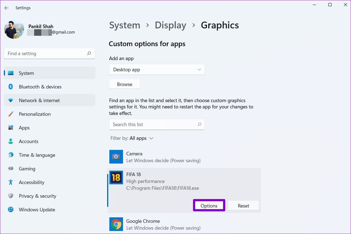Open Accessibility settings from the sidebar
The width and height of the screenshot is (351, 234).
pyautogui.click(x=10, y=182)
